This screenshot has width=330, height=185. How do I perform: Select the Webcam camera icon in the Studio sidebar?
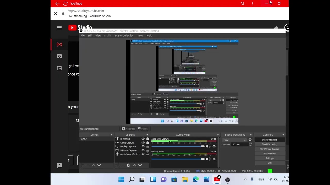click(x=59, y=56)
